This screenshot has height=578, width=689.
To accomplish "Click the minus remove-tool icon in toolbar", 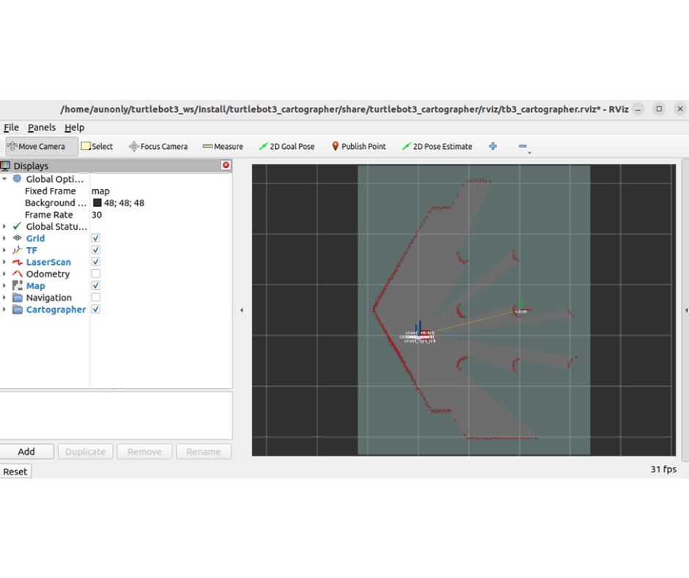I will [x=523, y=146].
